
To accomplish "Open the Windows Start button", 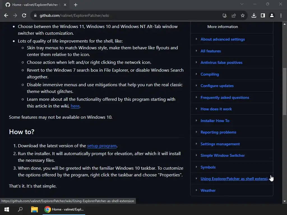I will (x=7, y=209).
